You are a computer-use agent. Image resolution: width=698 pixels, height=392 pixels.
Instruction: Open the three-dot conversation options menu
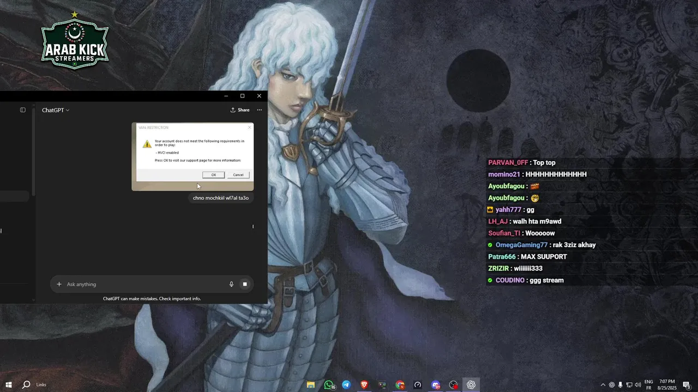click(260, 110)
